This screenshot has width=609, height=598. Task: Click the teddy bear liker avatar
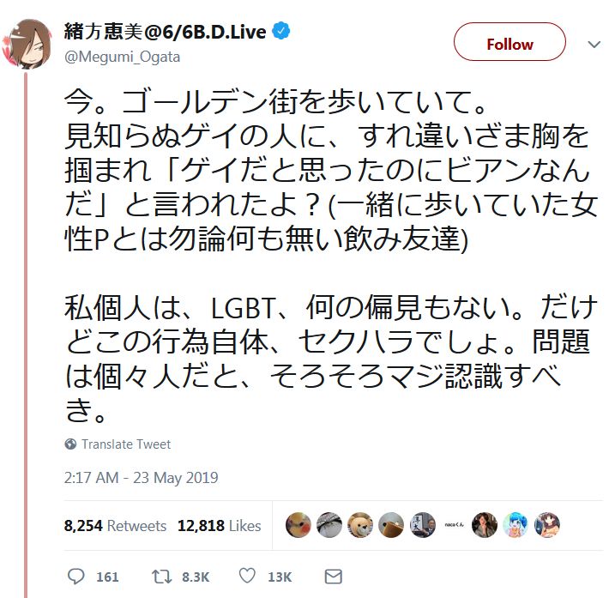click(360, 525)
